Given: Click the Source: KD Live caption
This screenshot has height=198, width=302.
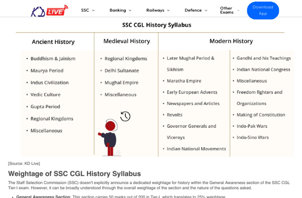Looking at the screenshot, I should click(x=24, y=163).
